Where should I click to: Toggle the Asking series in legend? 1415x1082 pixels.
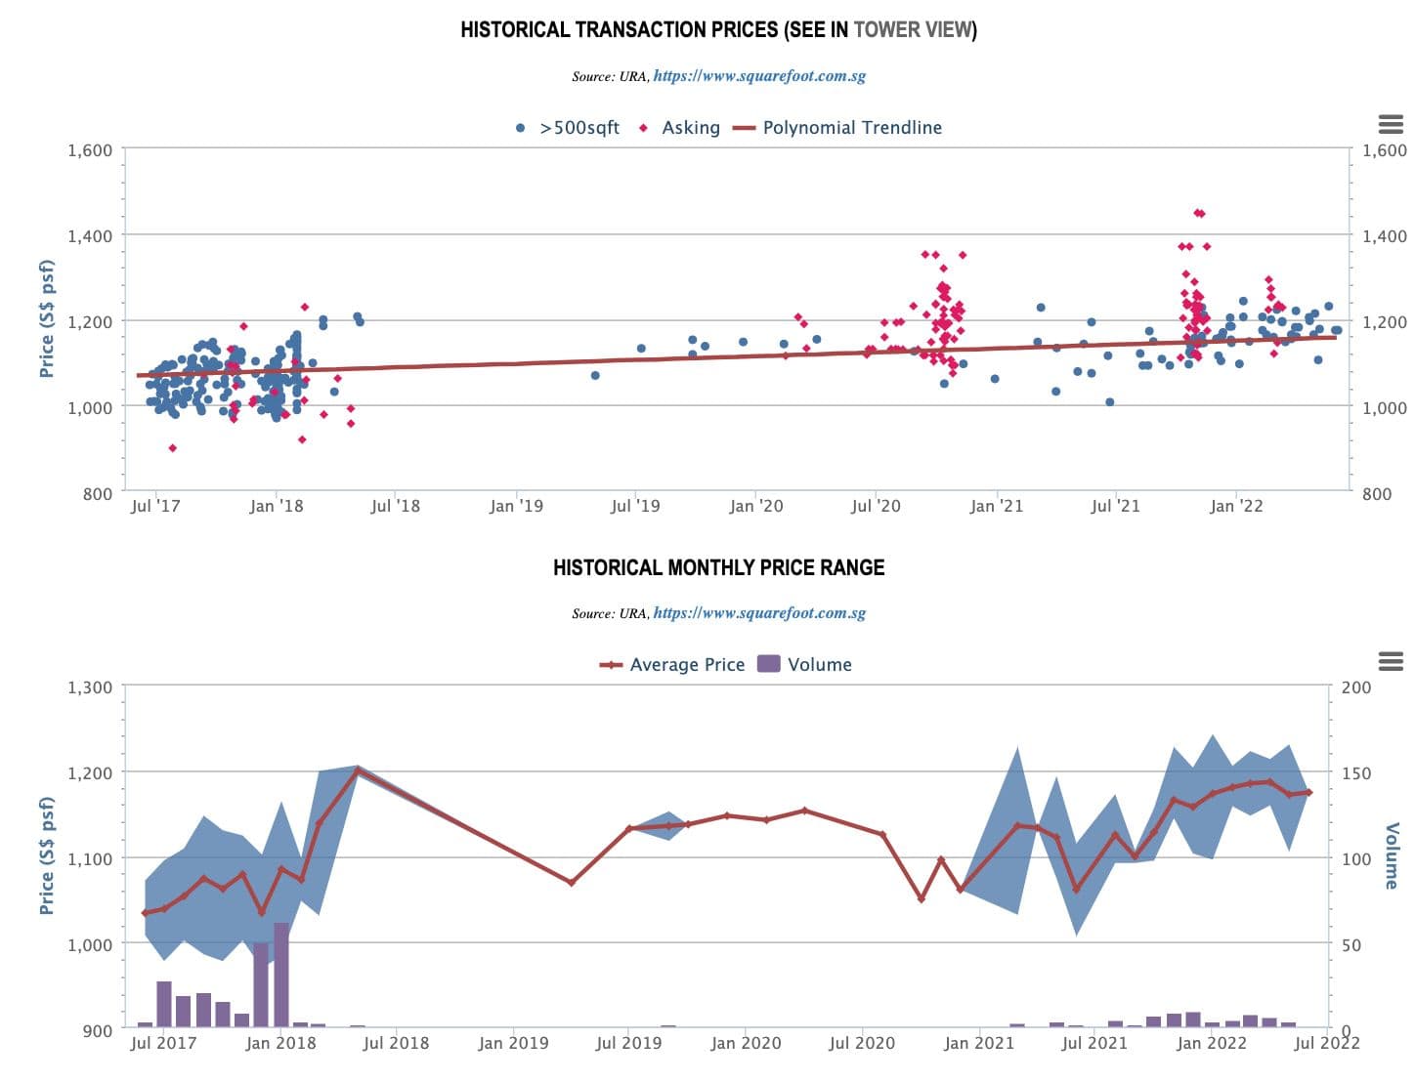pyautogui.click(x=679, y=128)
